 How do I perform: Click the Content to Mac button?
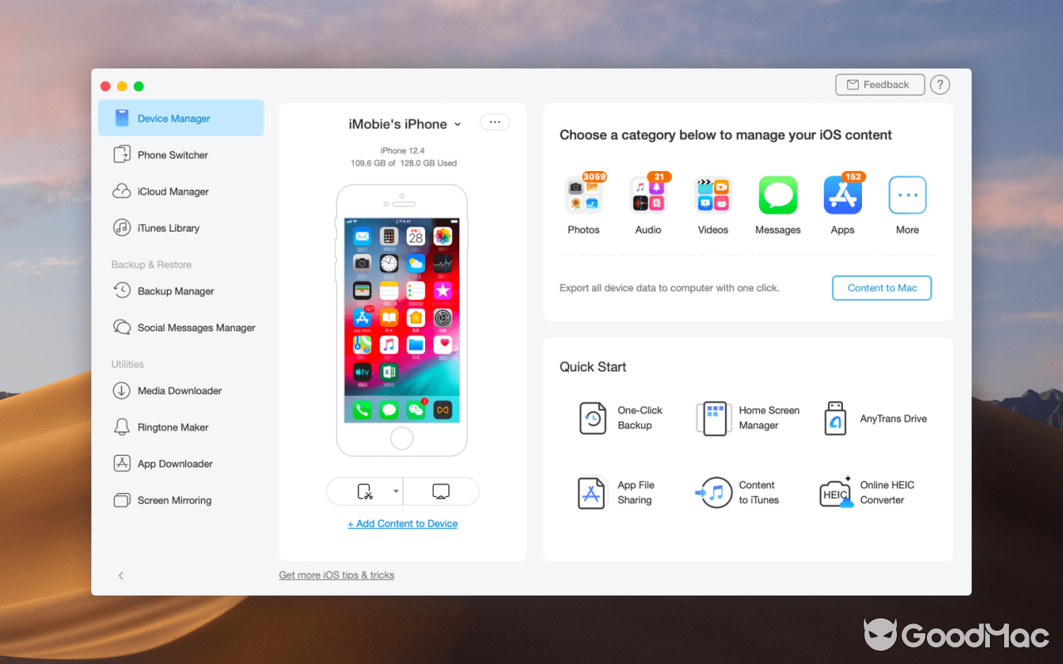(x=881, y=287)
